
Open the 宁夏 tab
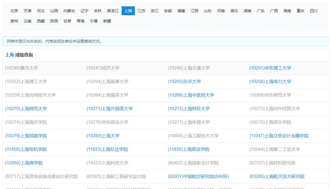click(94, 21)
